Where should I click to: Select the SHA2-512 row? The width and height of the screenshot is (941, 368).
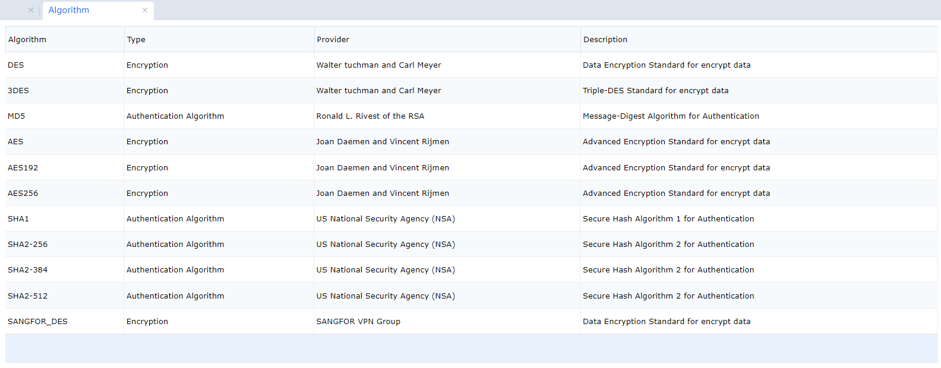(27, 296)
